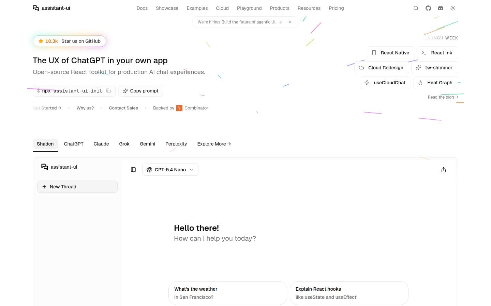Open the GitHub icon in header
The image size is (491, 306).
point(428,8)
